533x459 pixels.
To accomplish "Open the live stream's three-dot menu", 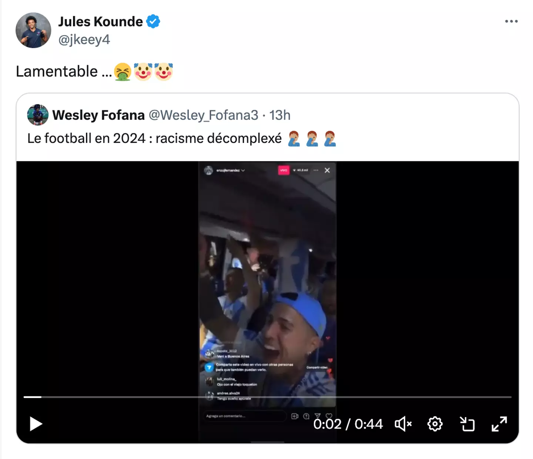I will pos(316,170).
